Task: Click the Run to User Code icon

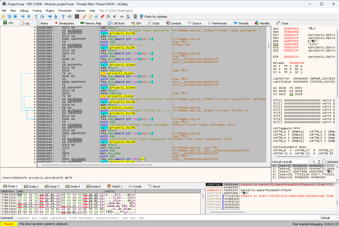Action: click(x=69, y=16)
